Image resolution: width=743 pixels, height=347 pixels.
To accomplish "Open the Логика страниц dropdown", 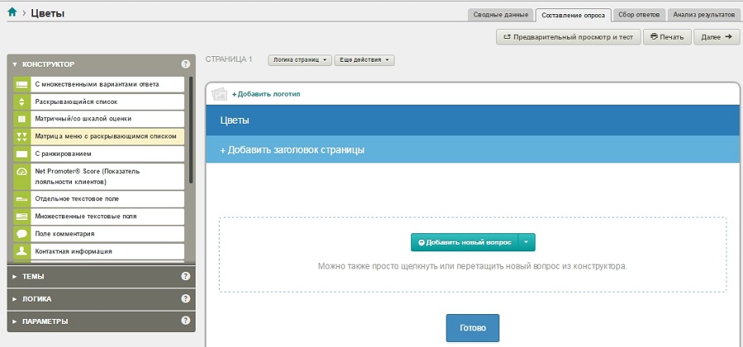I will (x=299, y=60).
